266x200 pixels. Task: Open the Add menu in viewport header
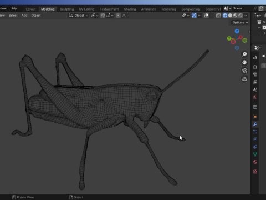coord(24,16)
